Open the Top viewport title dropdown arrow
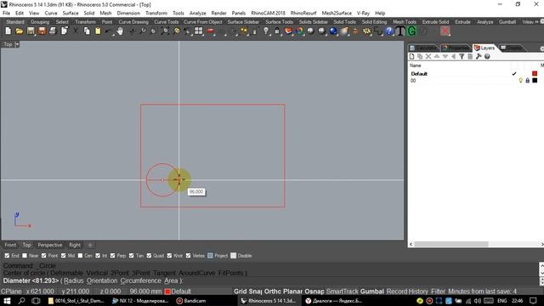The height and width of the screenshot is (306, 544). 17,44
